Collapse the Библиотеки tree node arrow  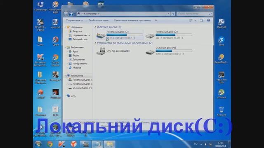click(65, 47)
